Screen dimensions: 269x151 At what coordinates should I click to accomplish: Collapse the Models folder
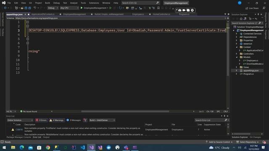tap(237, 57)
